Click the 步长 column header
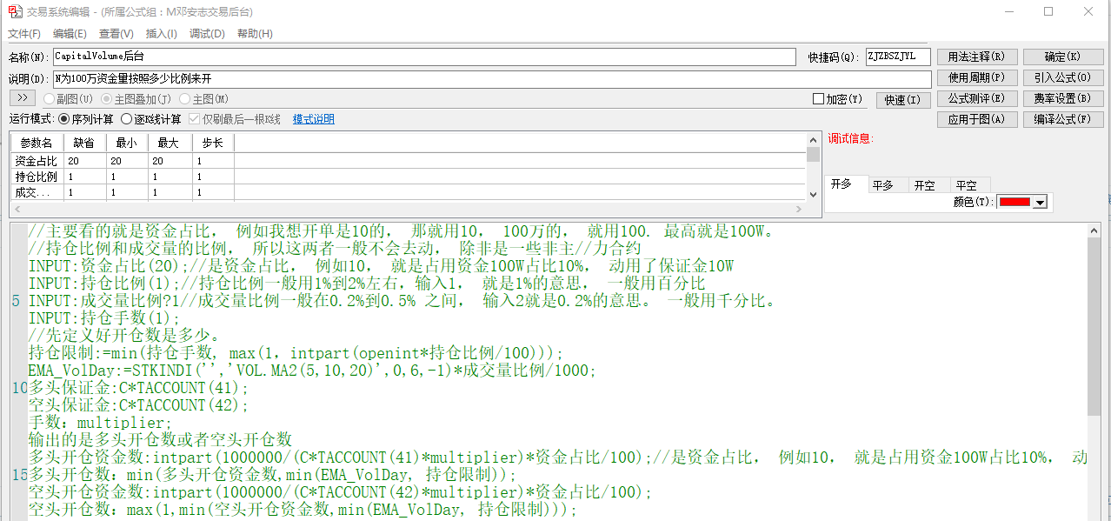The image size is (1111, 521). click(213, 143)
